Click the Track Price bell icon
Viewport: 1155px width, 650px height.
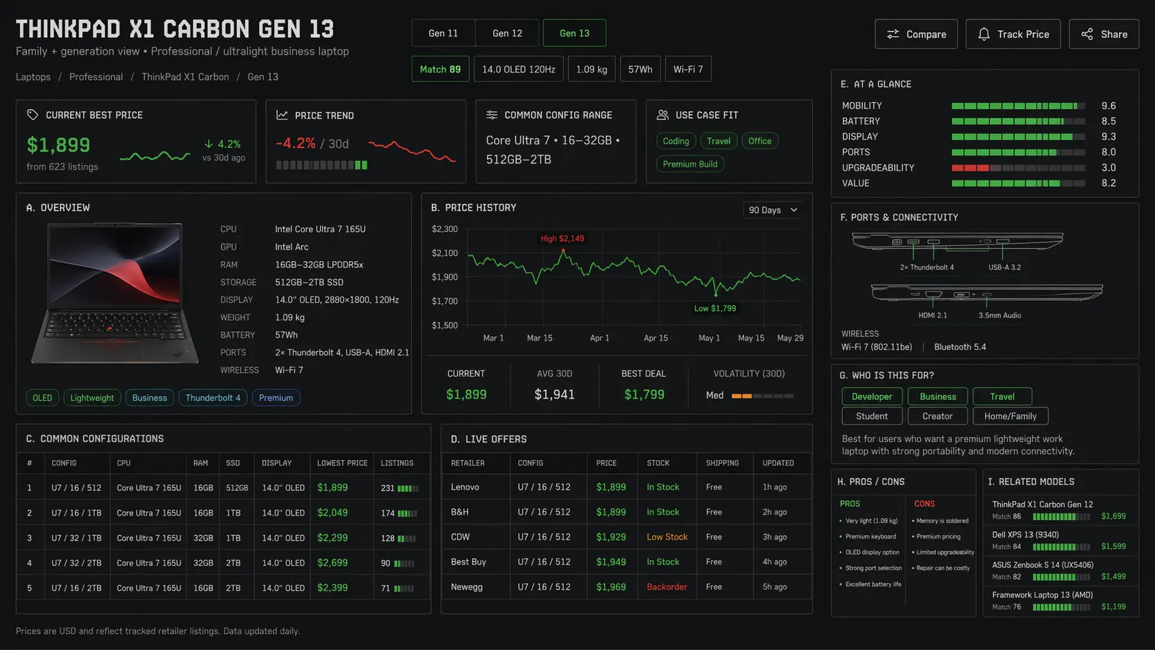(984, 34)
